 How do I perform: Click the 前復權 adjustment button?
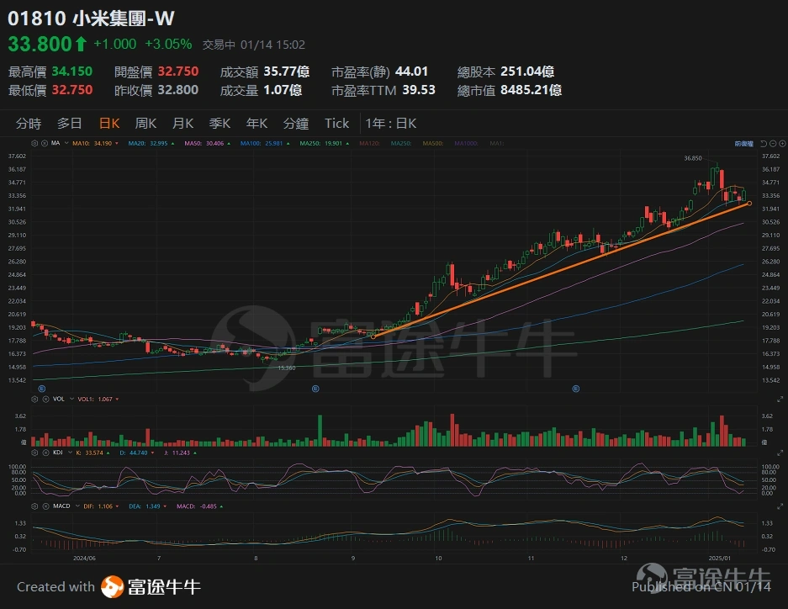743,144
